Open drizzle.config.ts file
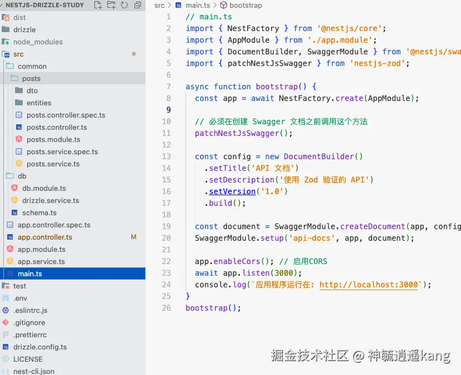 tap(73, 347)
